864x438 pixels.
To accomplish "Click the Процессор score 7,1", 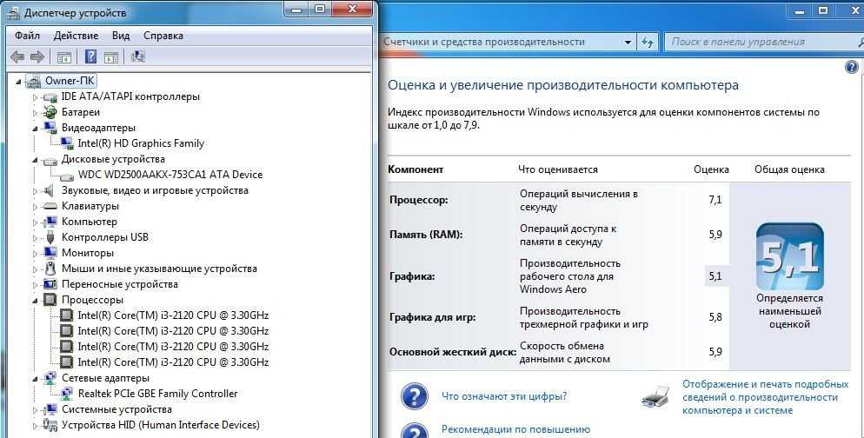I will [x=715, y=200].
